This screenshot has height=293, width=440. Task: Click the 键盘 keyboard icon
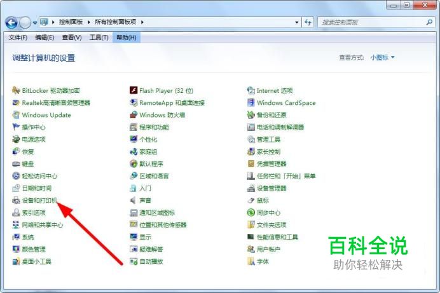[x=16, y=164]
